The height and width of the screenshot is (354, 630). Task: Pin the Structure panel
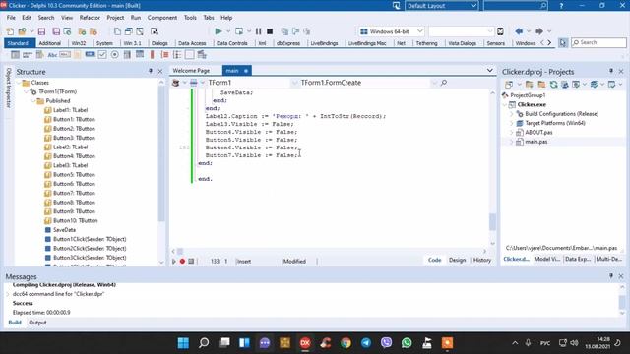[151, 71]
